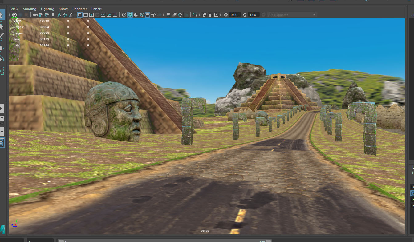This screenshot has width=414, height=242.
Task: Enable wireframe display mode
Action: pos(124,15)
